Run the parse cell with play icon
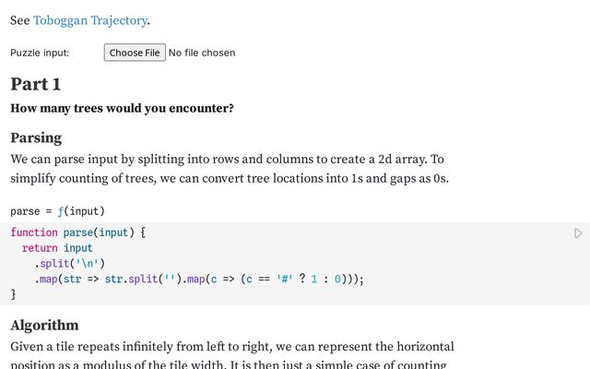Viewport: 590px width, 369px height. click(x=578, y=233)
